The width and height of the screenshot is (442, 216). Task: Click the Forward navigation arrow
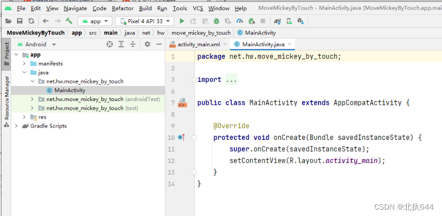point(58,21)
